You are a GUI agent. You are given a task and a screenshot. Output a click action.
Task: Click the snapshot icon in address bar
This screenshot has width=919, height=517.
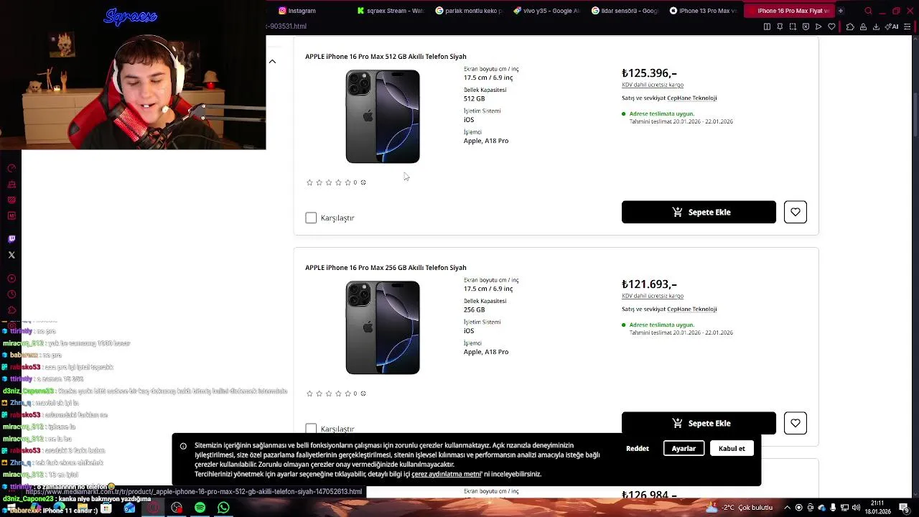pyautogui.click(x=793, y=27)
